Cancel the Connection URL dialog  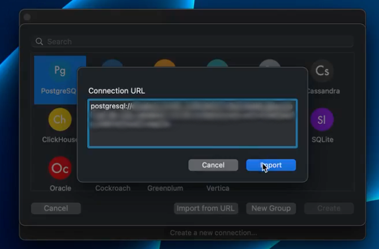[213, 165]
